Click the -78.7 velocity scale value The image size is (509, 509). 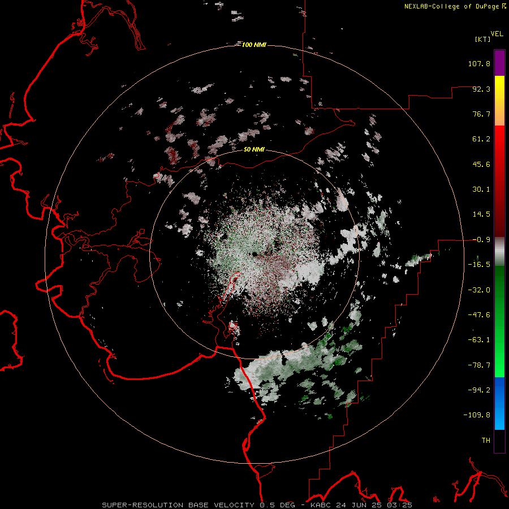[479, 365]
